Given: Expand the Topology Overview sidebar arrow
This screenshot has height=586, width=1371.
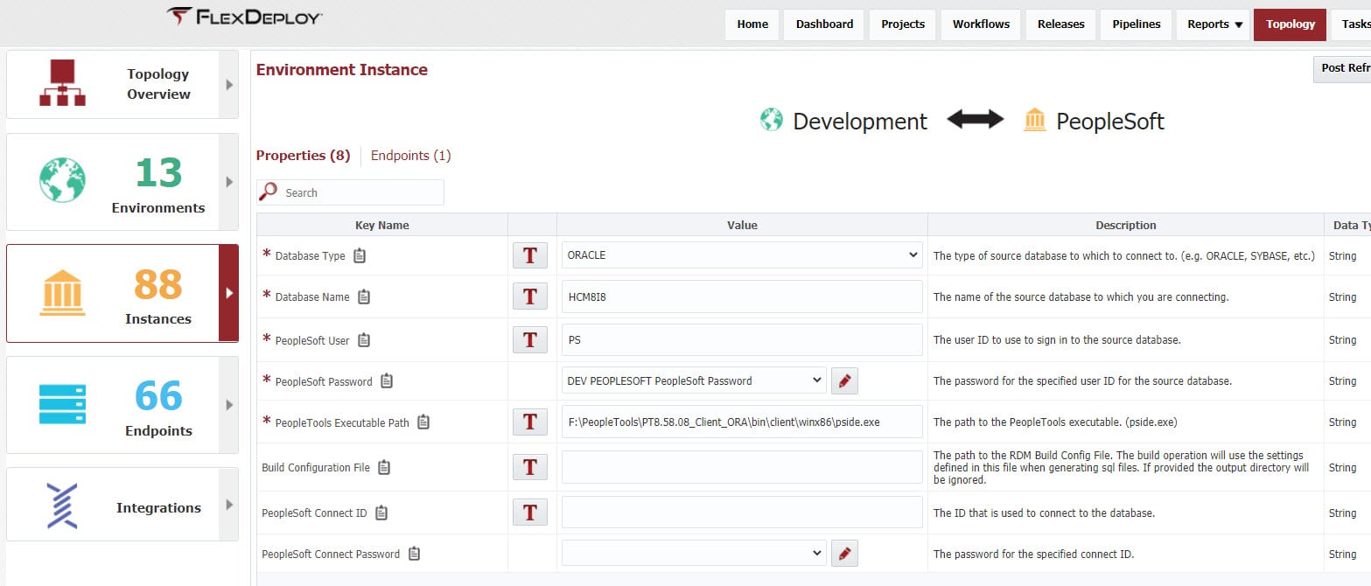Looking at the screenshot, I should coord(229,85).
